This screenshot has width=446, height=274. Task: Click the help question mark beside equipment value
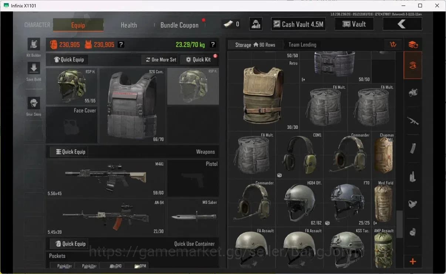point(121,45)
